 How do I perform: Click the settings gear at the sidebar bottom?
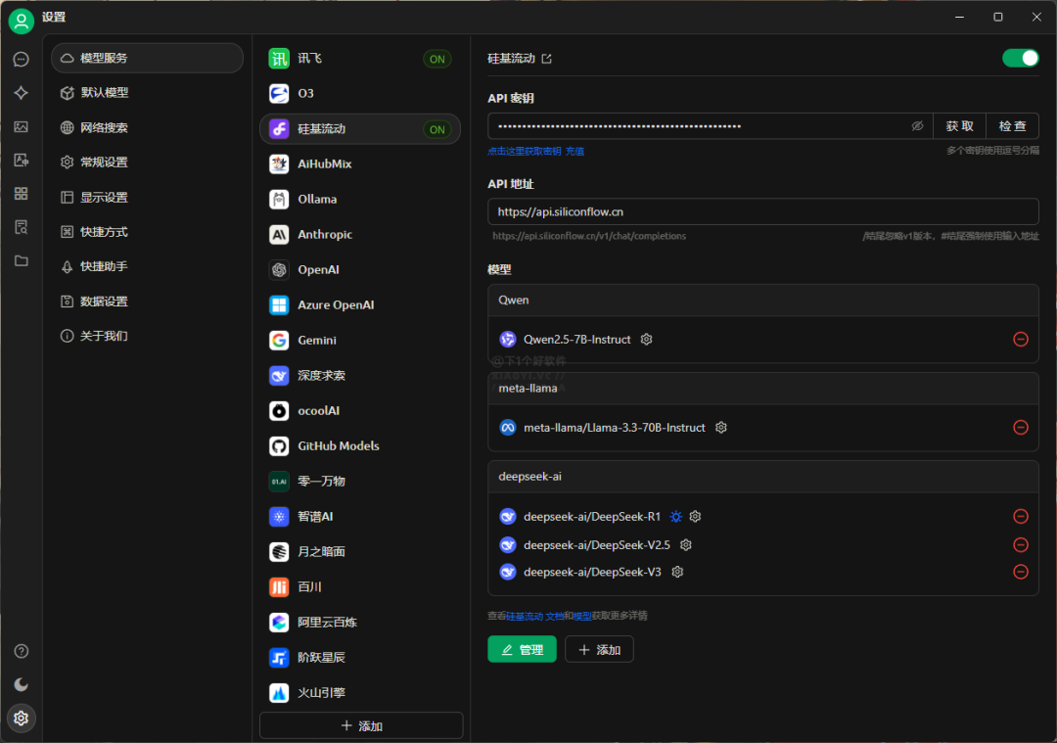21,719
